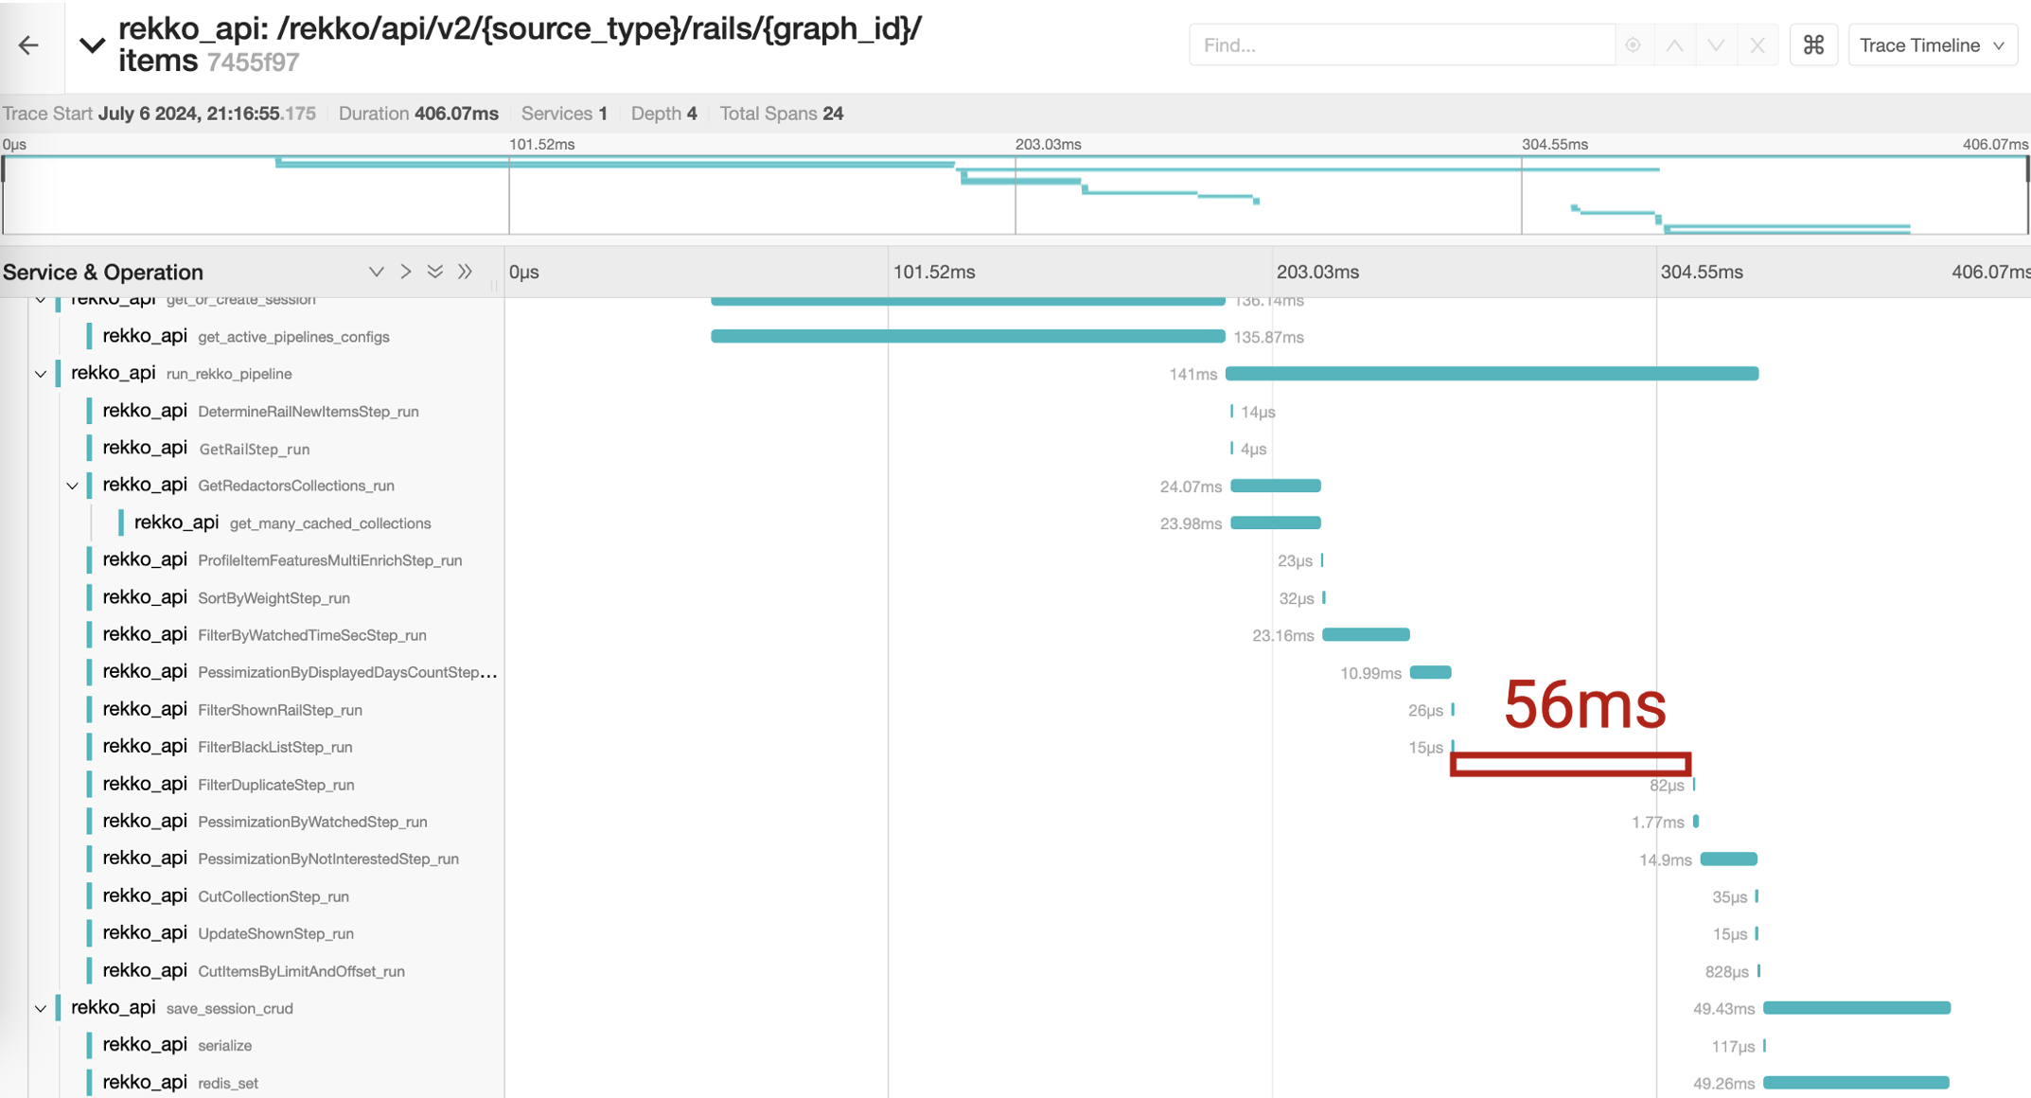This screenshot has width=2031, height=1098.
Task: Select the redis_set span row
Action: click(227, 1083)
